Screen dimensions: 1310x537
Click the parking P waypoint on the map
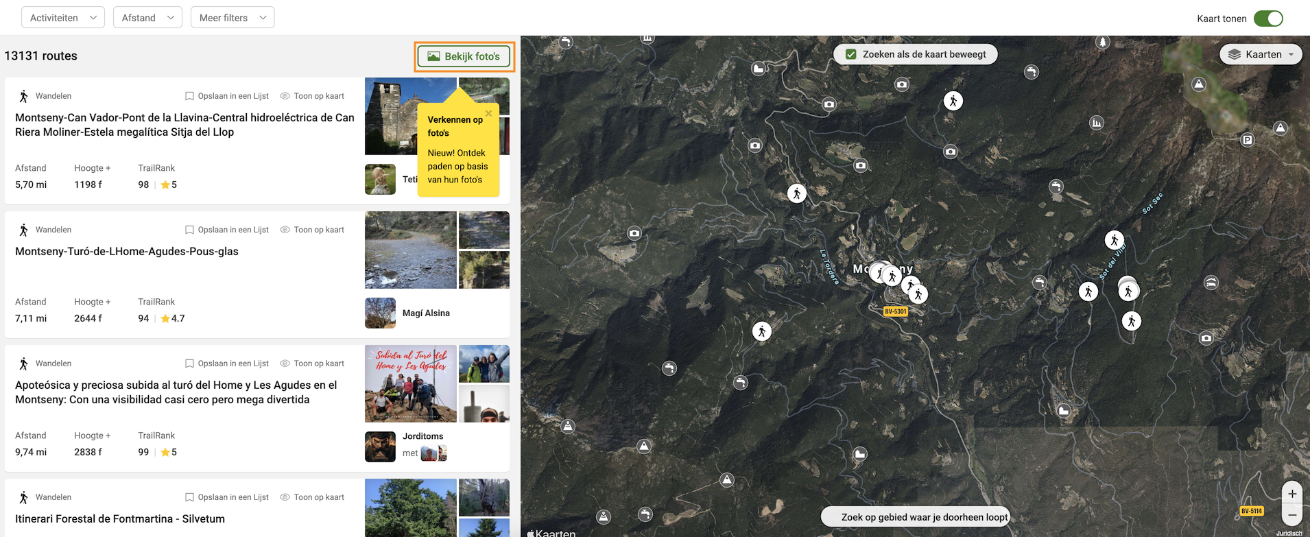coord(1248,140)
